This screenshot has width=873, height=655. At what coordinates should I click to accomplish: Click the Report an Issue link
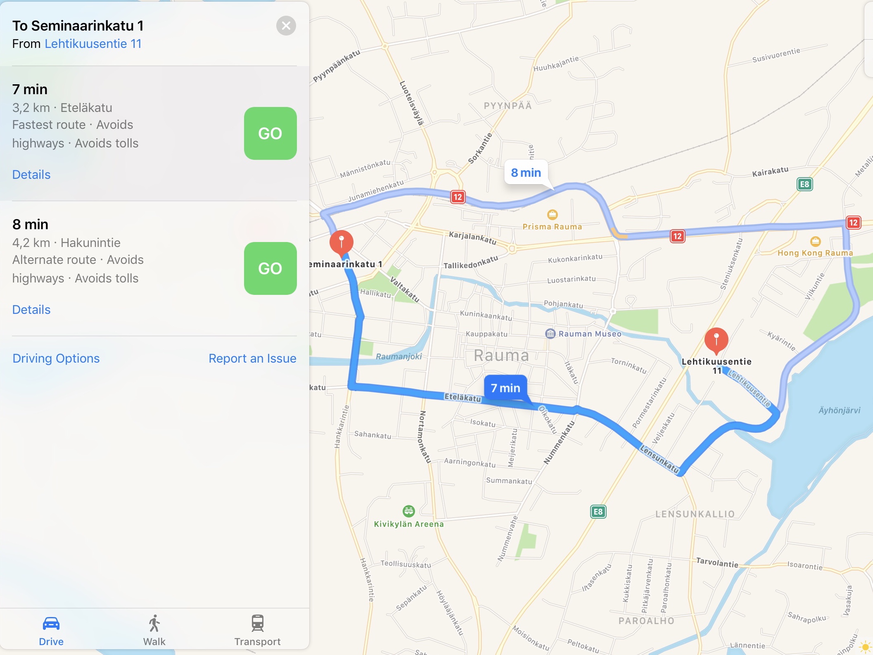point(252,358)
